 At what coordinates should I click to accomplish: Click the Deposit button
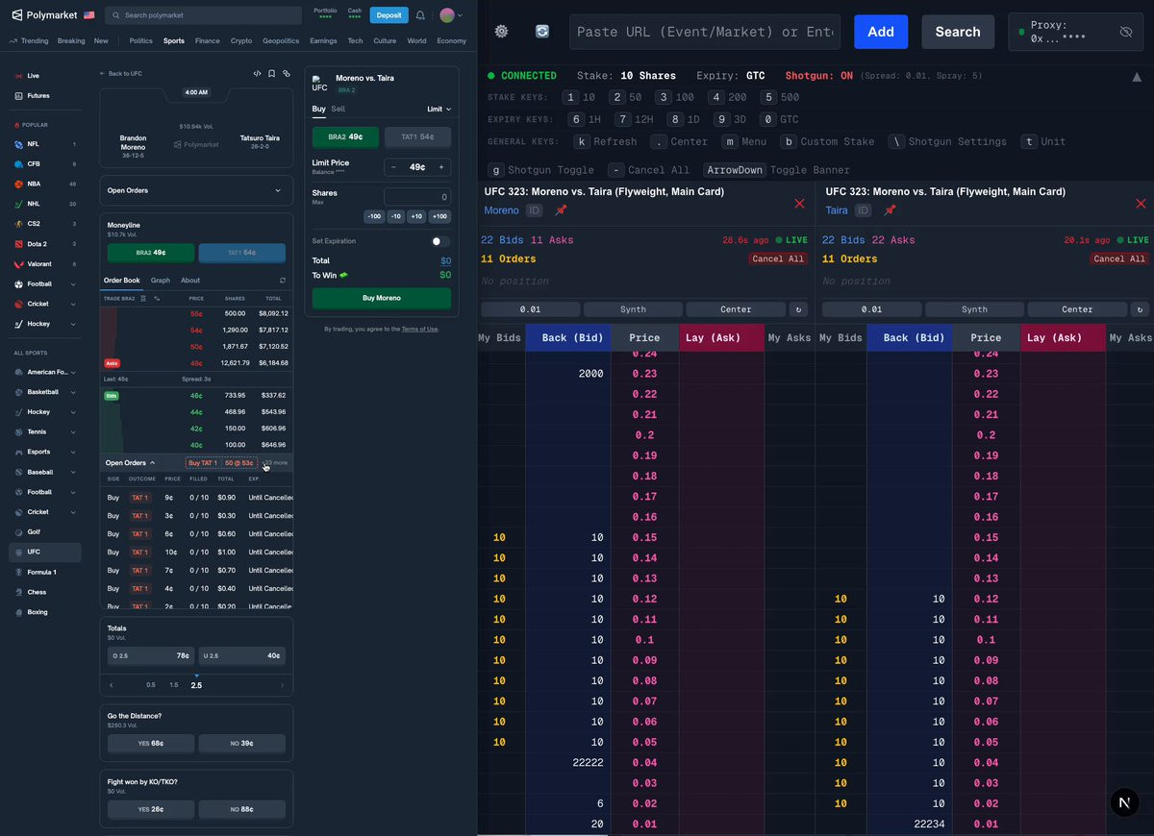[389, 15]
